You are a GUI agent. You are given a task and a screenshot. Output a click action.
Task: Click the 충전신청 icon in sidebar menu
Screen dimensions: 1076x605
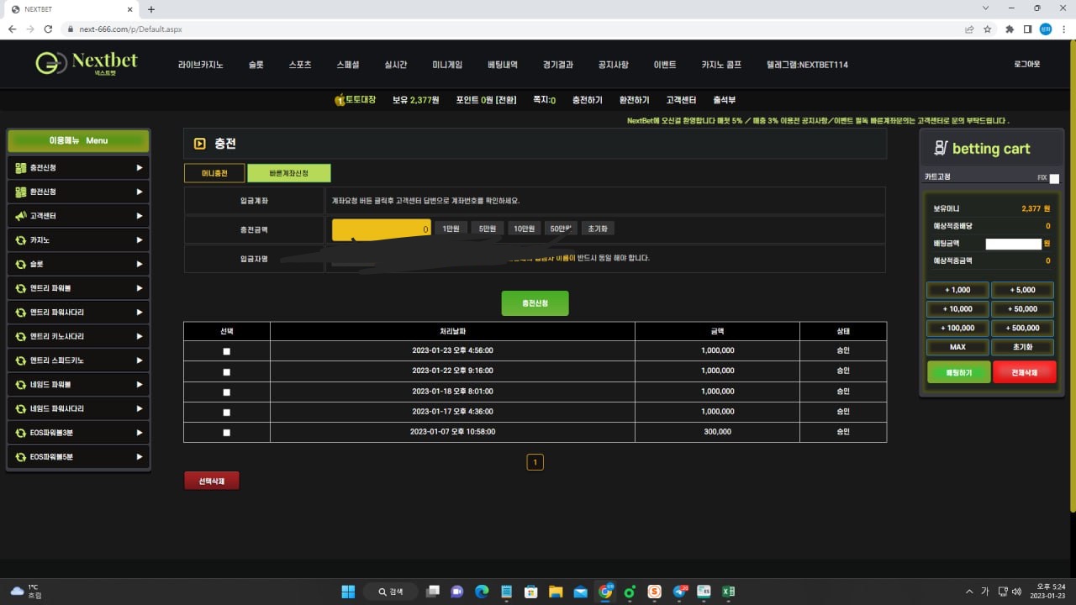pyautogui.click(x=21, y=168)
